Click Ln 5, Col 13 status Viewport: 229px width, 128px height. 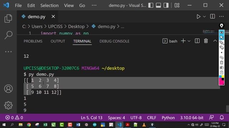(92, 118)
